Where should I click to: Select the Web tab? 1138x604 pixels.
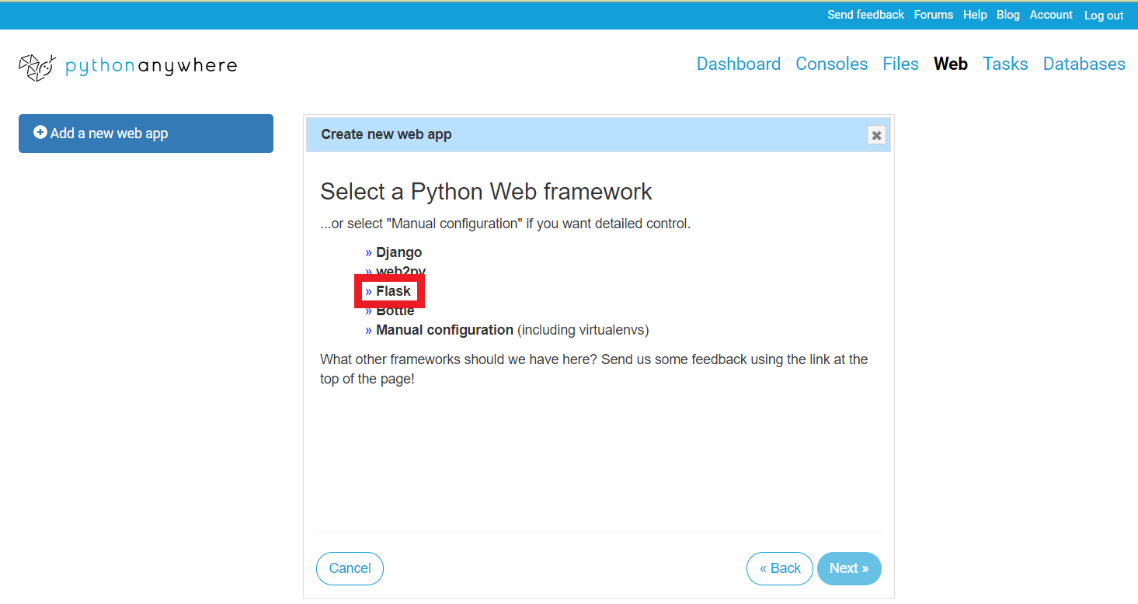click(951, 64)
